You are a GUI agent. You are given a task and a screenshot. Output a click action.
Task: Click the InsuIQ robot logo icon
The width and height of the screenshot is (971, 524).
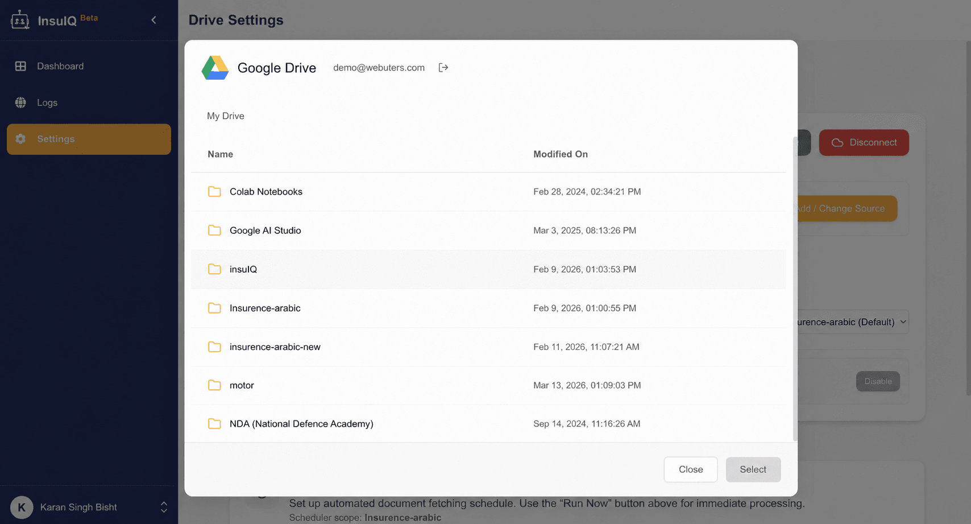tap(20, 20)
